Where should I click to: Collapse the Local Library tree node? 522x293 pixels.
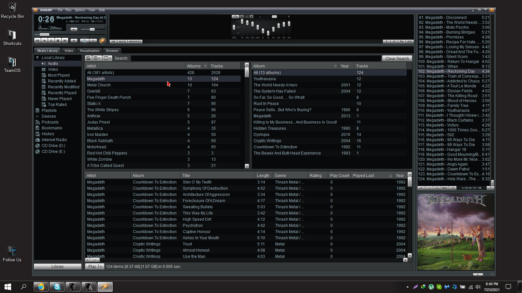click(x=38, y=58)
